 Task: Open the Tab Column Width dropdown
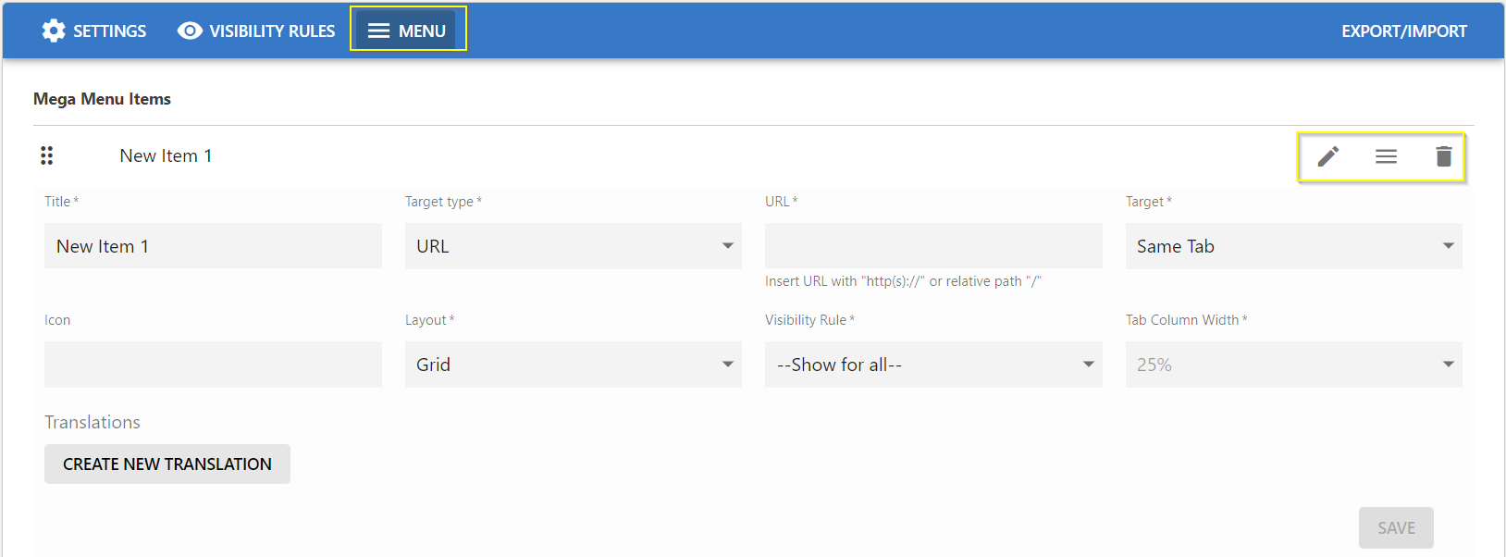pos(1293,365)
